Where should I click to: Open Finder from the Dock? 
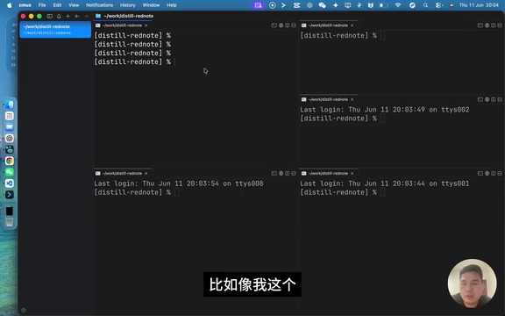10,104
